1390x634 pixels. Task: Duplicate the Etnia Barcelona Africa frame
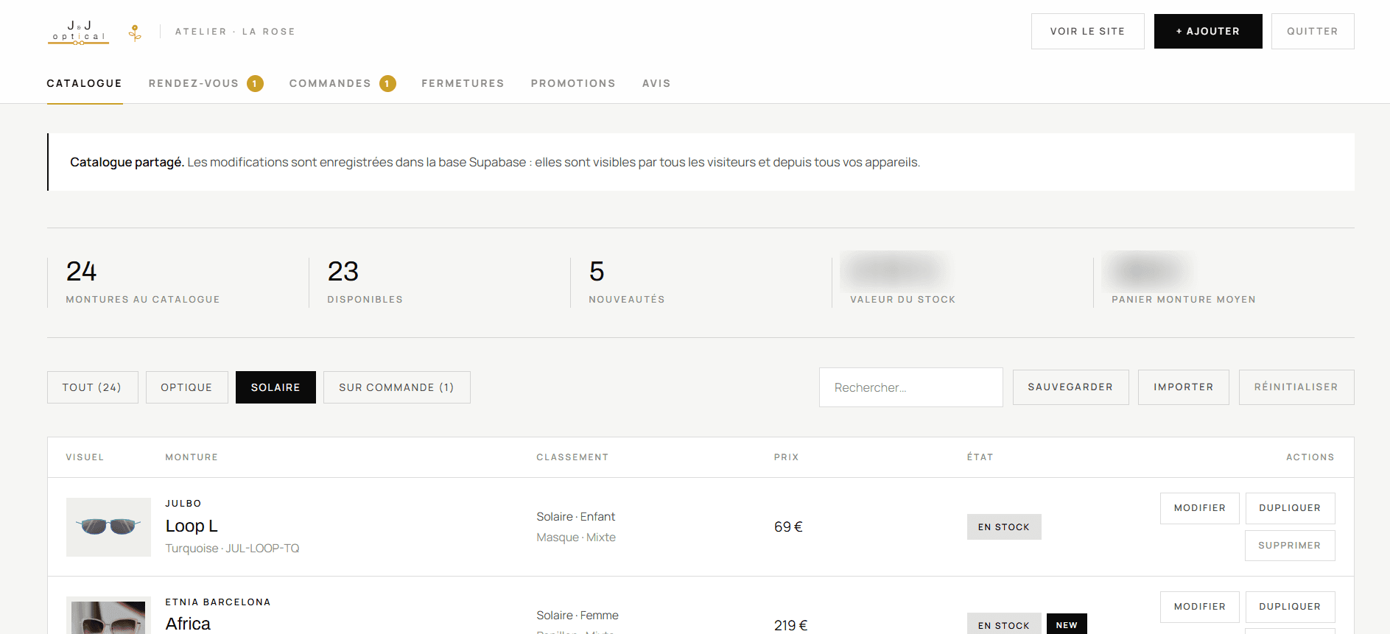(1290, 607)
